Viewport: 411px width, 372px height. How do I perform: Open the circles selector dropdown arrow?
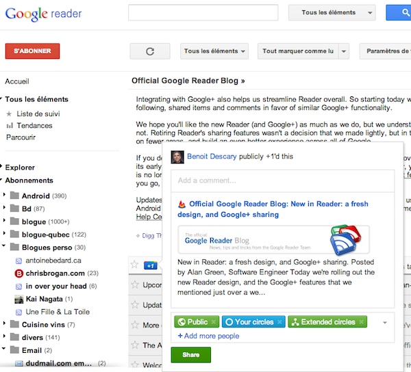[385, 323]
